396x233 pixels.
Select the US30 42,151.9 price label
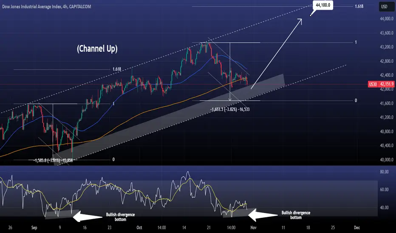[381, 84]
